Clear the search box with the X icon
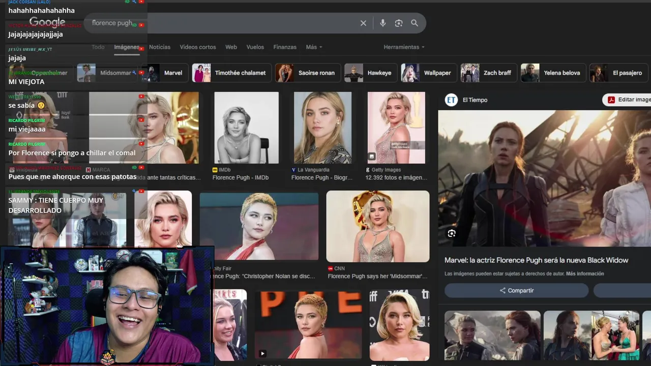651x366 pixels. [363, 23]
